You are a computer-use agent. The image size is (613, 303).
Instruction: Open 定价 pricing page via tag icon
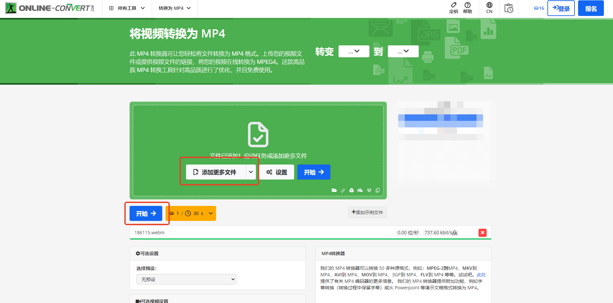454,8
